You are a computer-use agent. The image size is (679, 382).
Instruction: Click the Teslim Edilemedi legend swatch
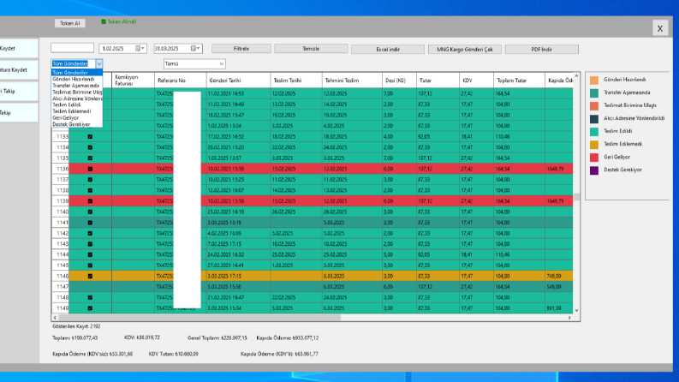[594, 145]
